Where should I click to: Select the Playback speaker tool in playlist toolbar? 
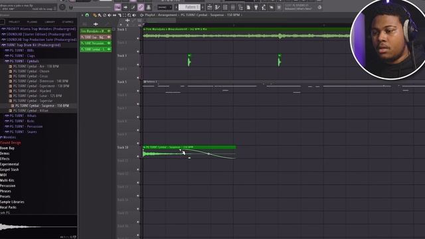pos(134,15)
